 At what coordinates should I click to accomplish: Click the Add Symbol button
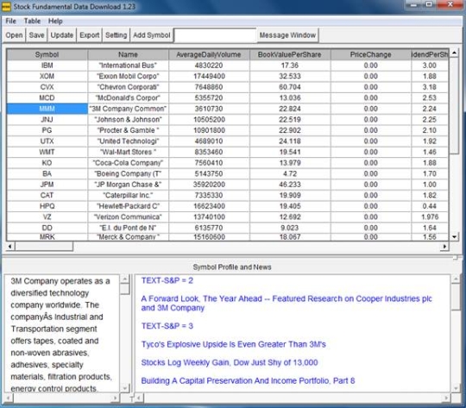152,35
